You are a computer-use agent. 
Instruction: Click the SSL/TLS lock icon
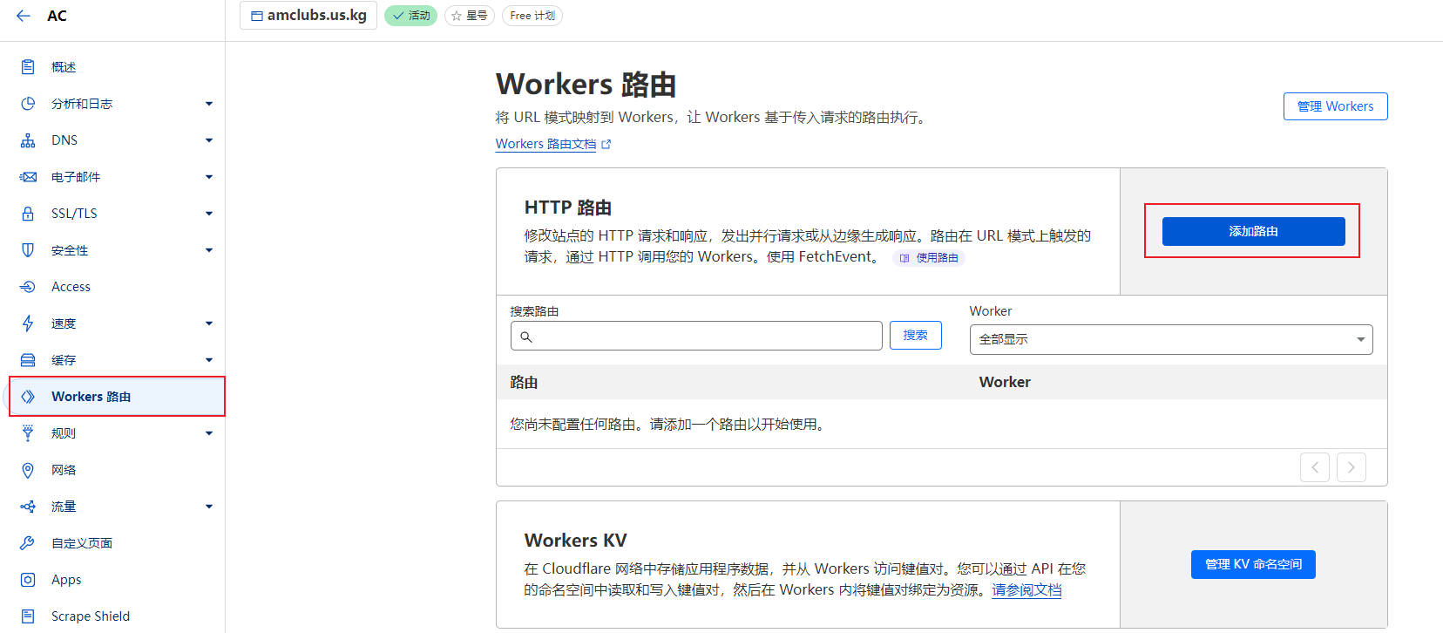(x=28, y=214)
